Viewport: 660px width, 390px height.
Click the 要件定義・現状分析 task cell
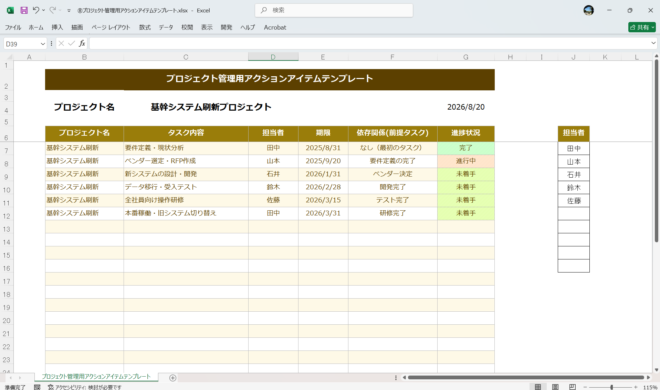coord(186,148)
